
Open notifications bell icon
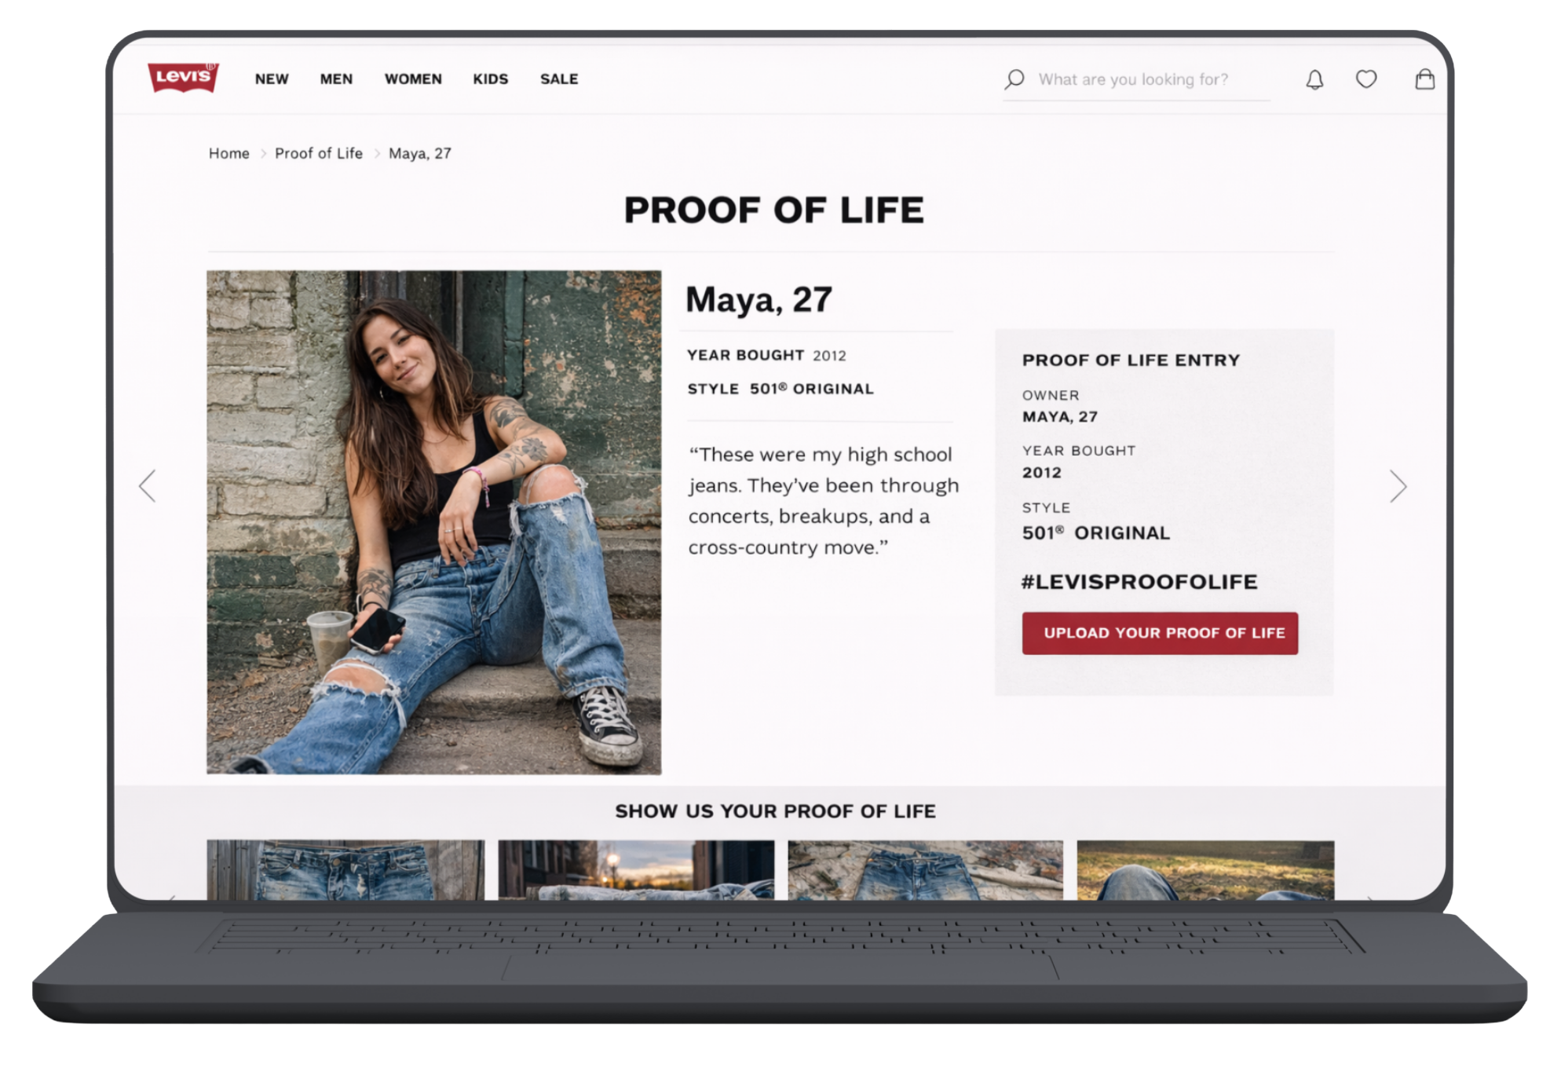1314,79
